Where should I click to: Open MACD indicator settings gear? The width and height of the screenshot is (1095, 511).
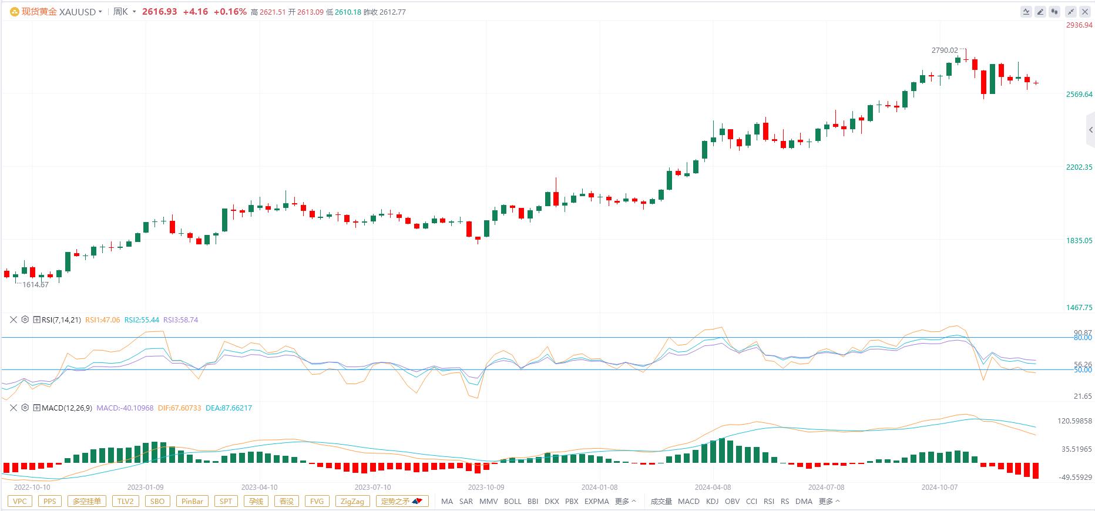tap(25, 408)
